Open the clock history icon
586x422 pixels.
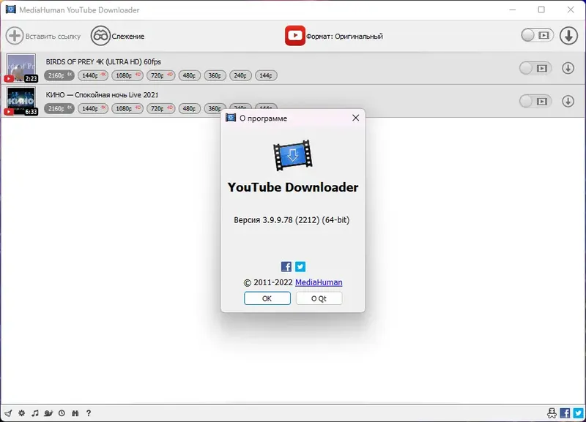click(x=62, y=413)
